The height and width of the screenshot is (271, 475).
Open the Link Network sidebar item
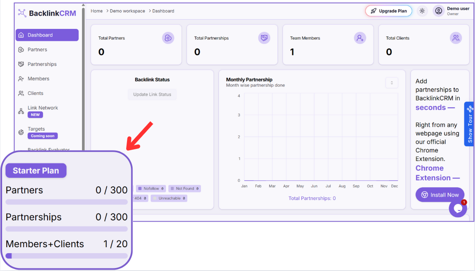coord(42,108)
